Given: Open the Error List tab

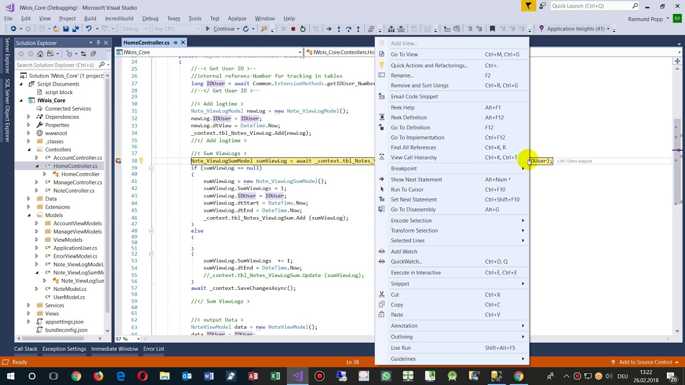Looking at the screenshot, I should tap(154, 349).
